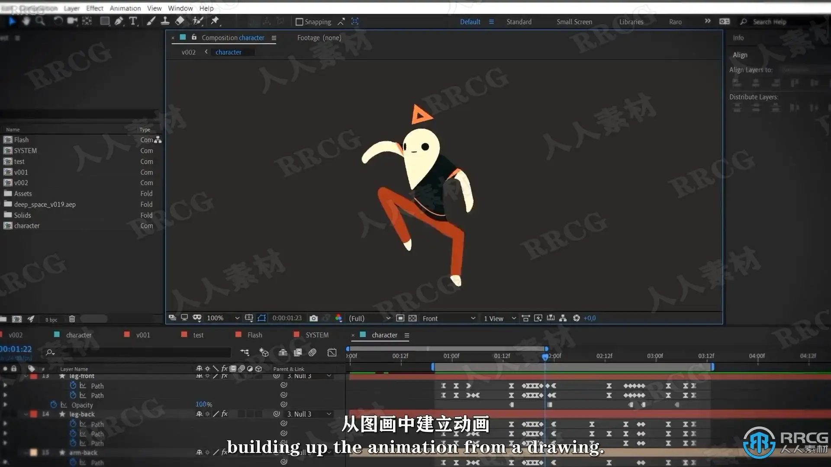Switch to Standard workspace
This screenshot has height=467, width=831.
(x=519, y=22)
